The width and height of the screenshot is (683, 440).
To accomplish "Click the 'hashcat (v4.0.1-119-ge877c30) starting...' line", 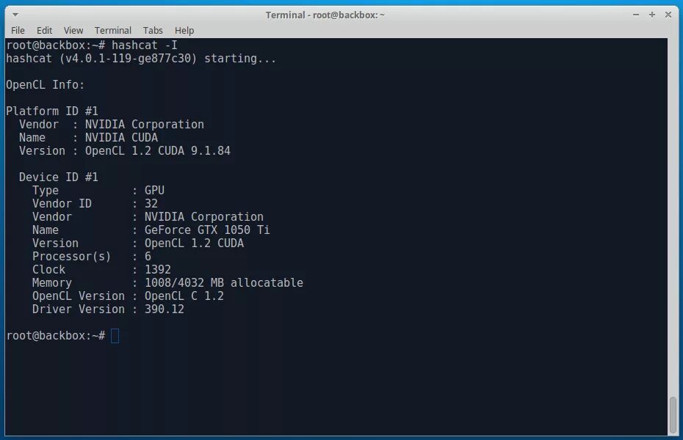I will (141, 58).
